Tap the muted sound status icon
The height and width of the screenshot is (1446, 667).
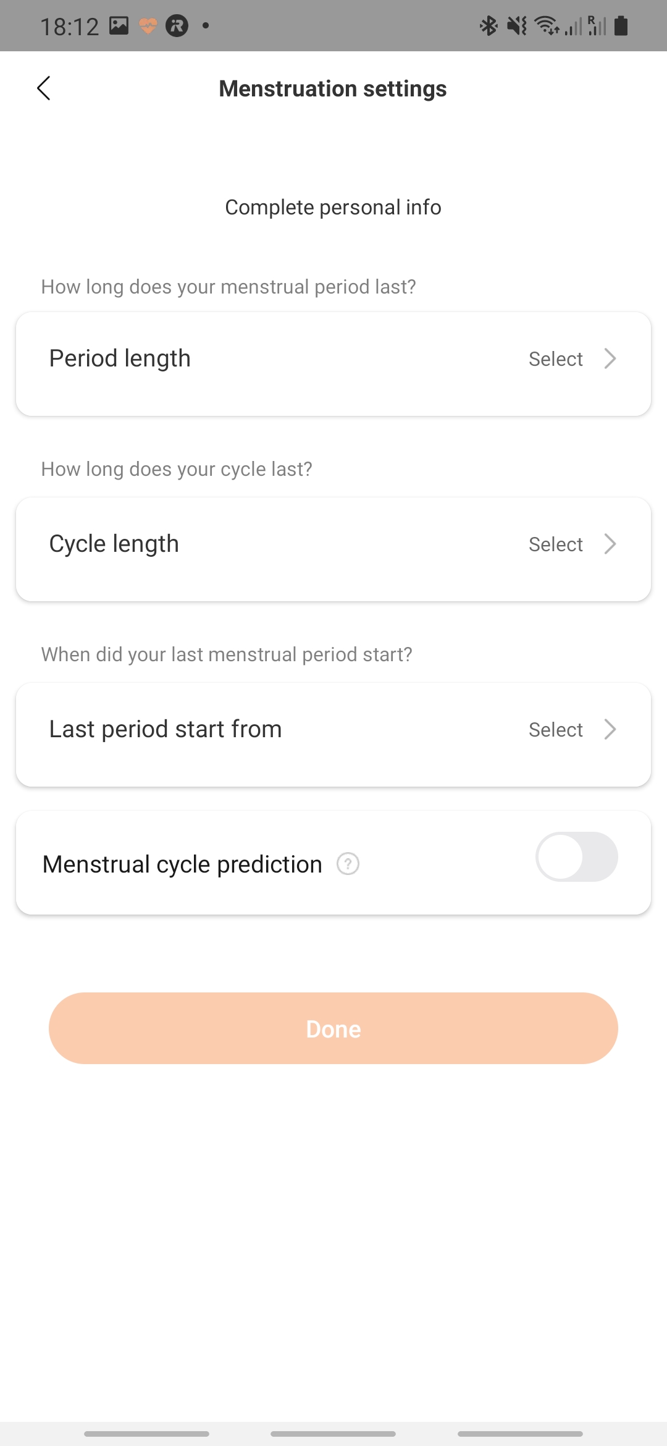[x=517, y=26]
